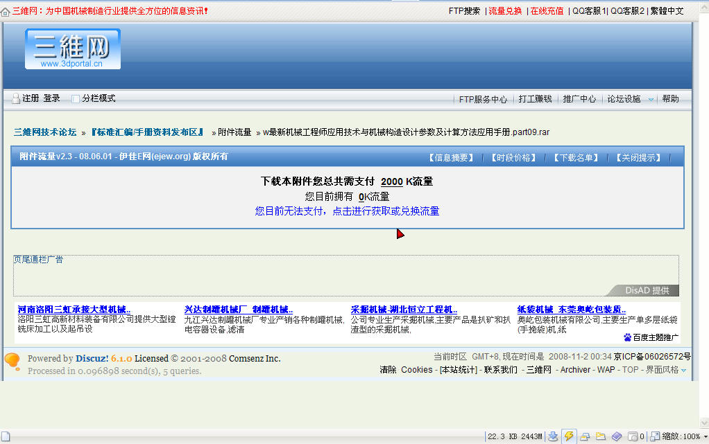The height and width of the screenshot is (444, 709).
Task: Click the vertical scrollbar down arrow
Action: click(x=704, y=423)
